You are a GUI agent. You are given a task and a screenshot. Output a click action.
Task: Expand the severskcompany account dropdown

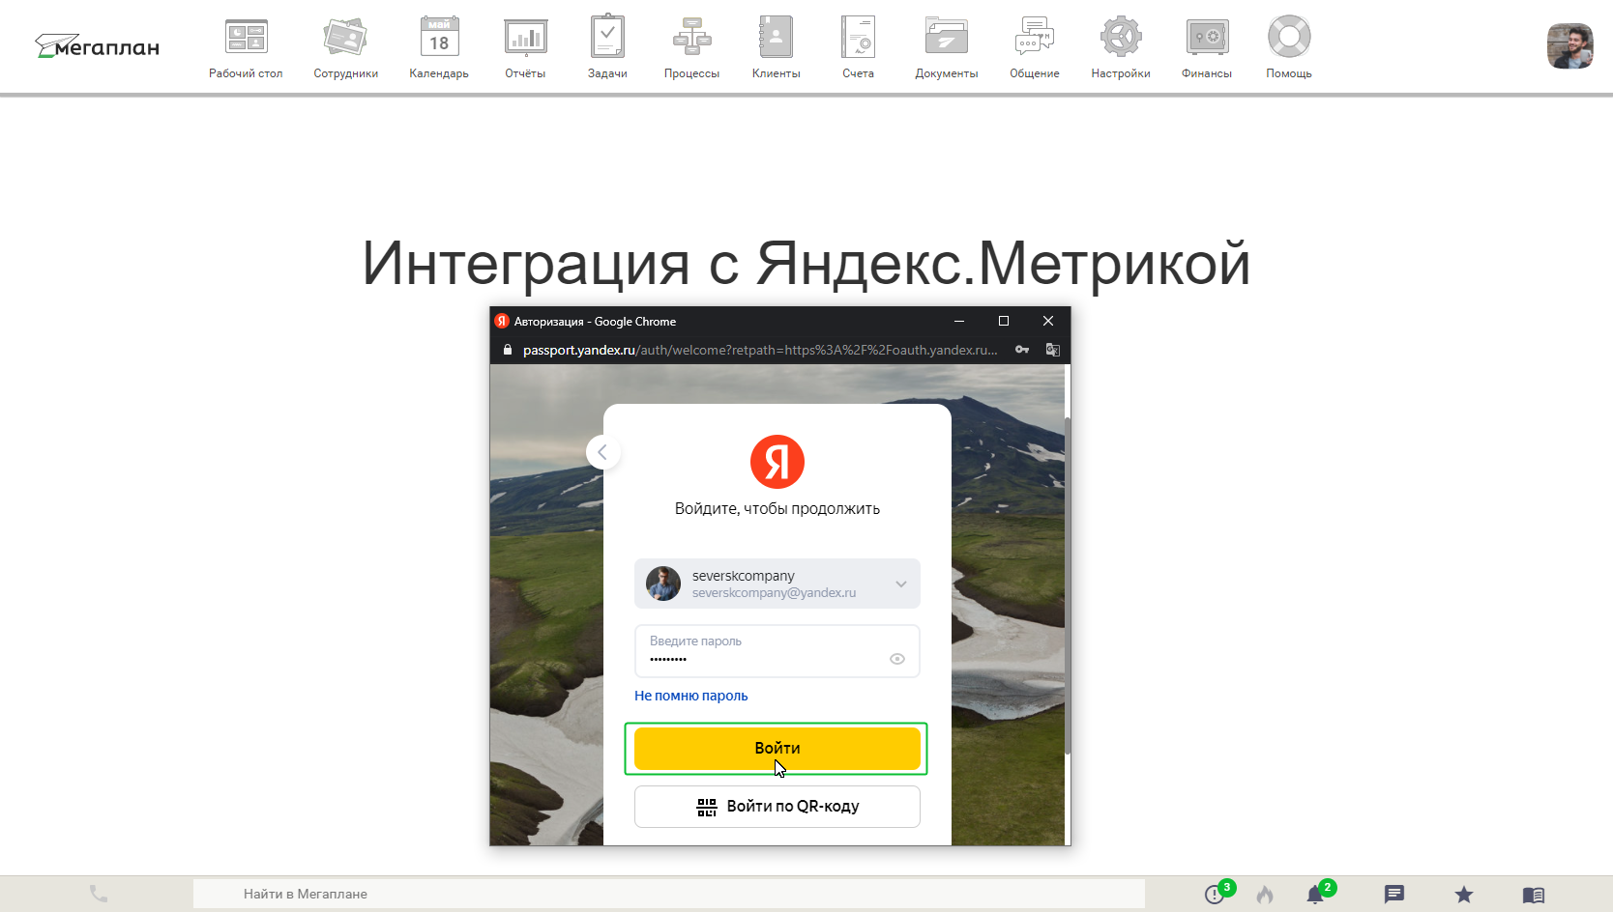[x=900, y=584]
